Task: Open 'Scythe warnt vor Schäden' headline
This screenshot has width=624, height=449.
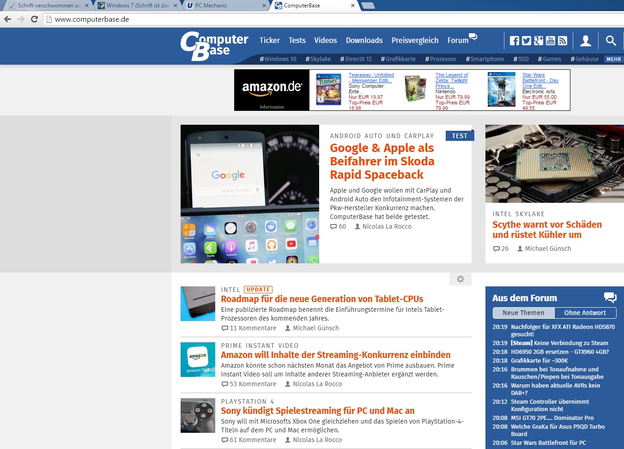Action: click(x=547, y=230)
